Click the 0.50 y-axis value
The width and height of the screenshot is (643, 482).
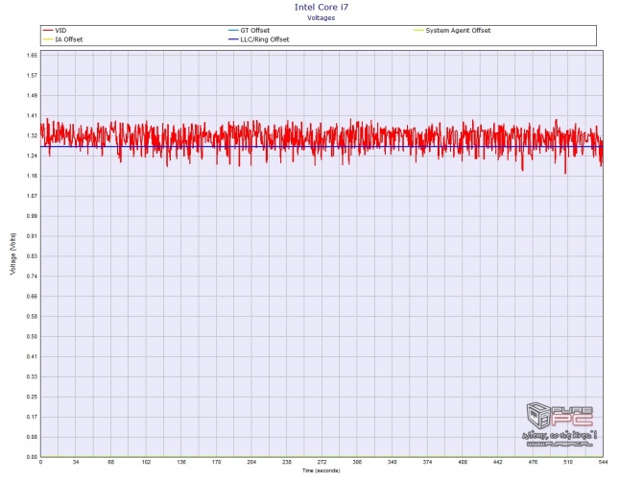pos(33,336)
